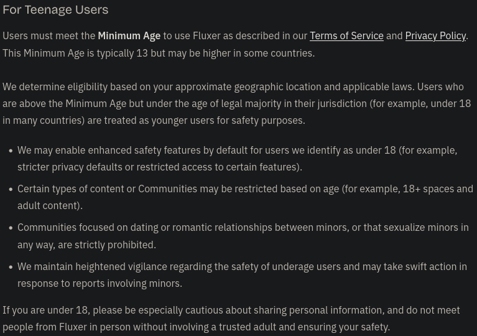
Task: Click the phrase "stricter privacy defaults"
Action: (70, 167)
